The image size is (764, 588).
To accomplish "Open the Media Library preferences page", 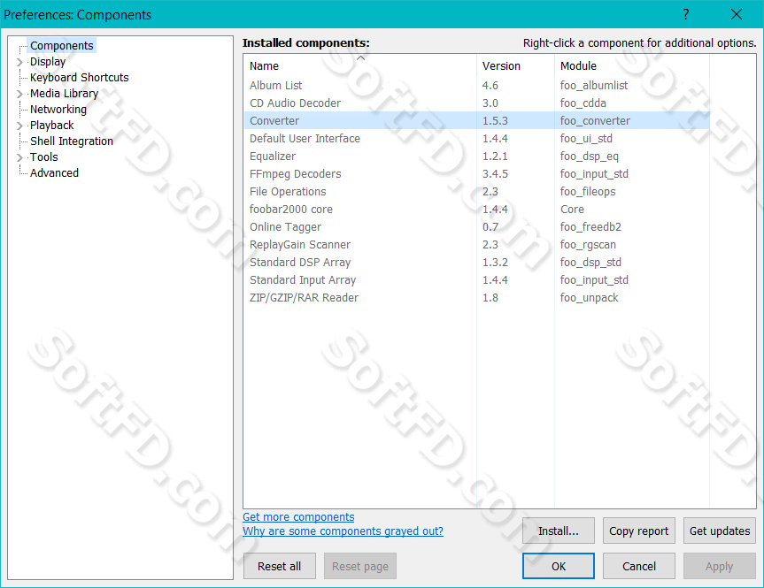I will point(64,94).
